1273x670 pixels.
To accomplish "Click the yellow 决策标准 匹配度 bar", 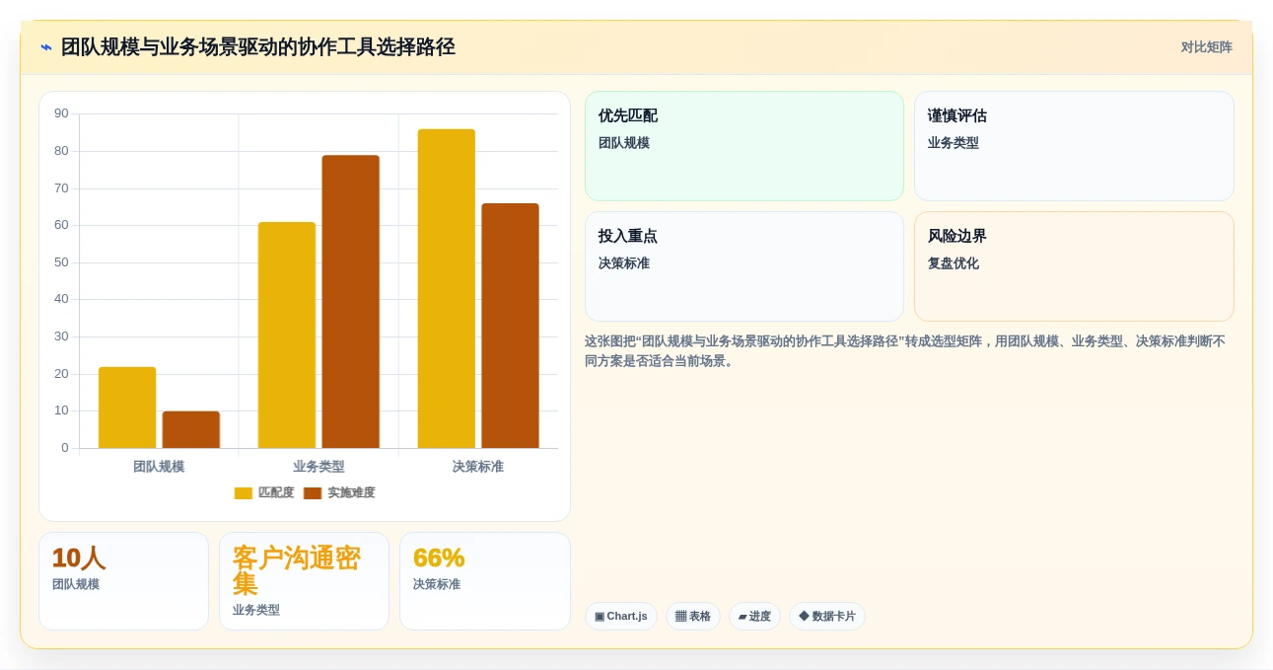I will click(447, 289).
